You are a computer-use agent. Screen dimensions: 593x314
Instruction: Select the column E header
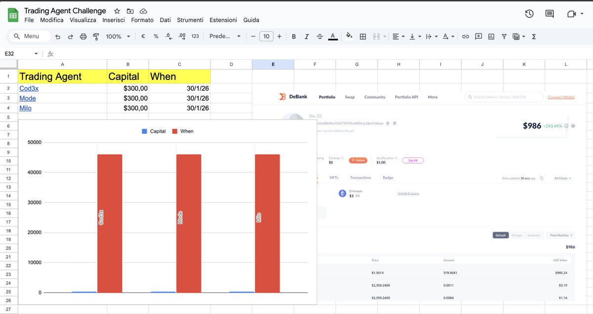[273, 65]
